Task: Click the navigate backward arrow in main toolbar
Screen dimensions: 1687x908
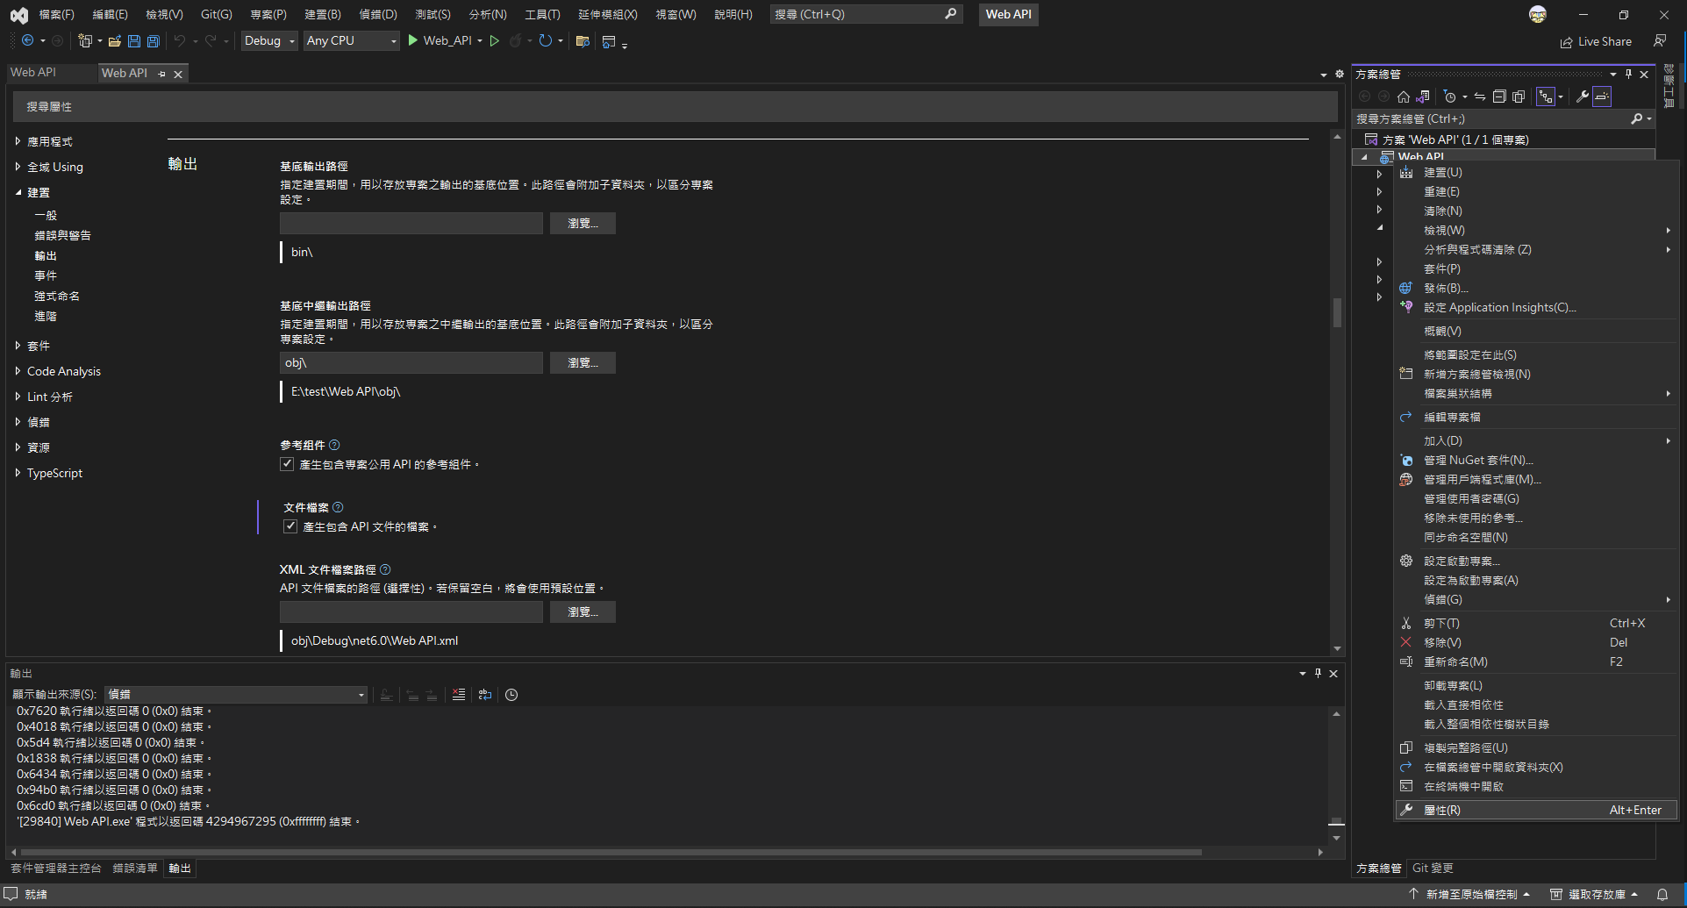Action: point(28,40)
